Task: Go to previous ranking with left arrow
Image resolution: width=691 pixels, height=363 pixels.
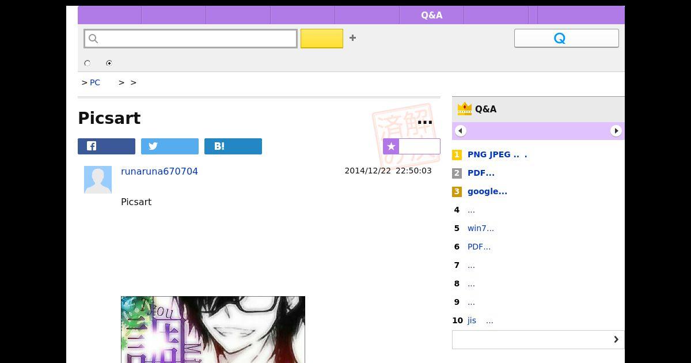Action: coord(461,131)
